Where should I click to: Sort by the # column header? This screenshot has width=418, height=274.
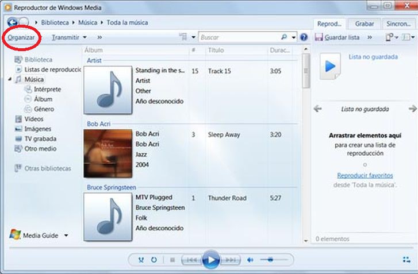(x=194, y=50)
